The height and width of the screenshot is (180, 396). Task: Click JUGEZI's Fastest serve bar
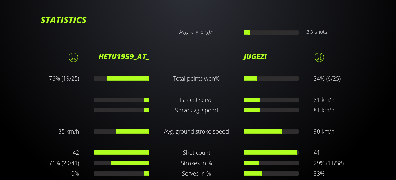271,100
